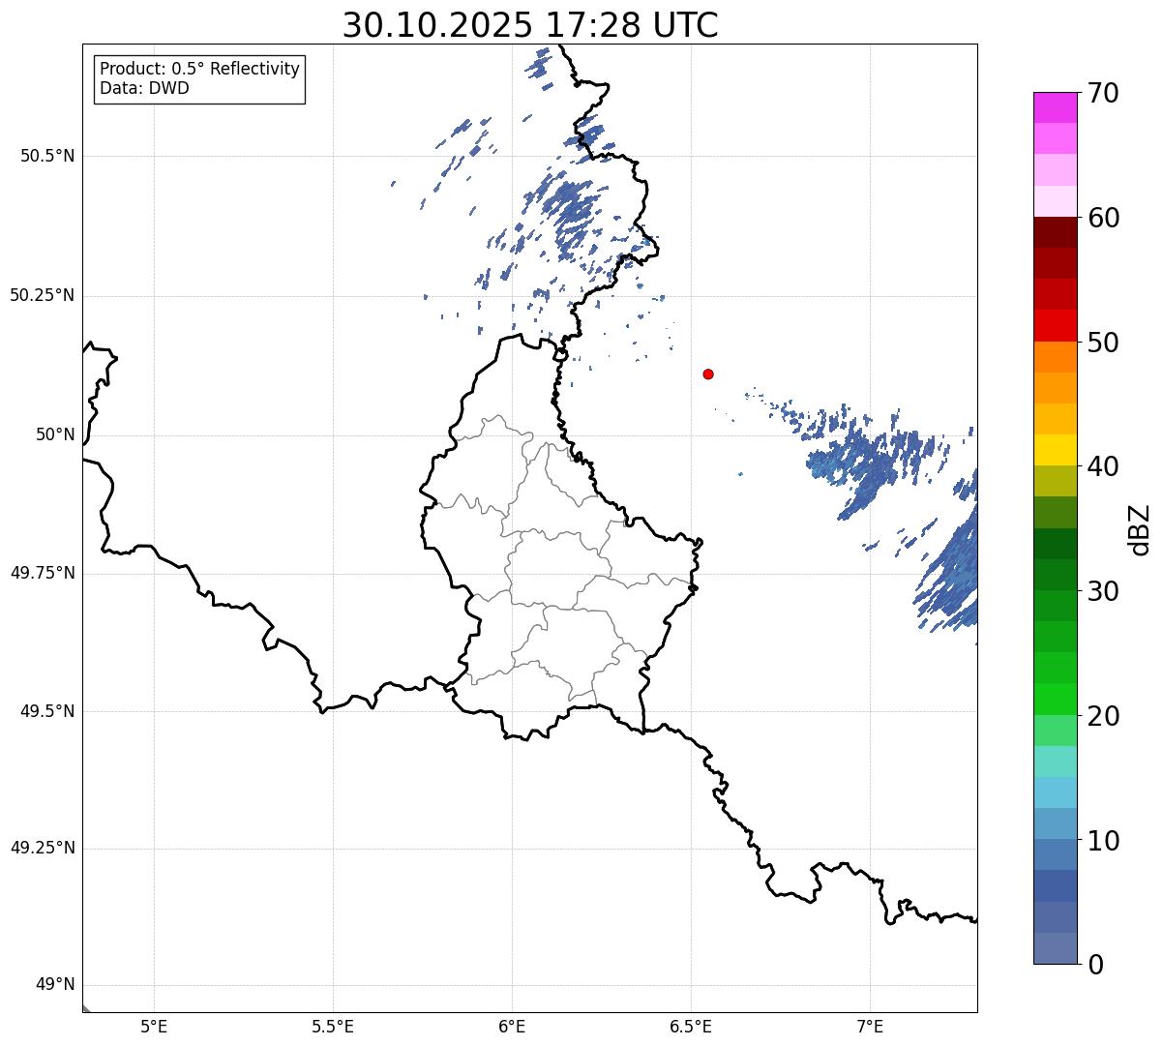1163x1046 pixels.
Task: Click the 5.5°E longitude label
Action: [x=333, y=1027]
